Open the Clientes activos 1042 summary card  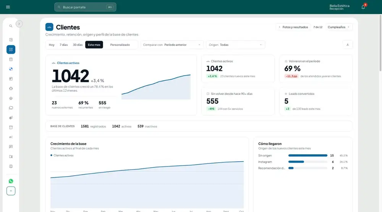point(238,68)
